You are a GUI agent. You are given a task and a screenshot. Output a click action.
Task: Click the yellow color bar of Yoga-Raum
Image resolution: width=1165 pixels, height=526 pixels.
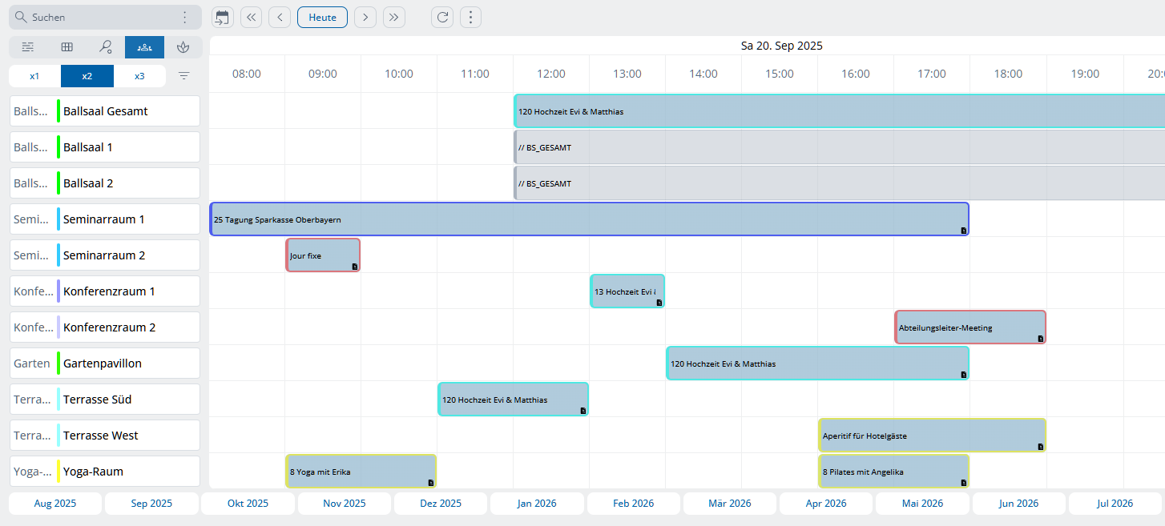[58, 472]
